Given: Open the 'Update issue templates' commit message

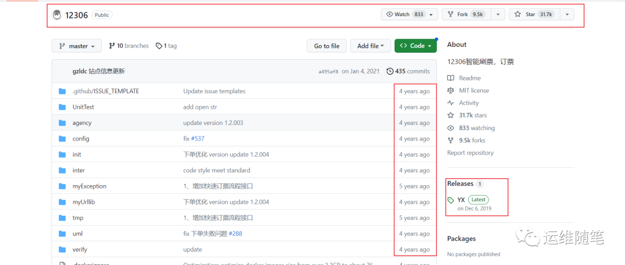Looking at the screenshot, I should coord(215,91).
